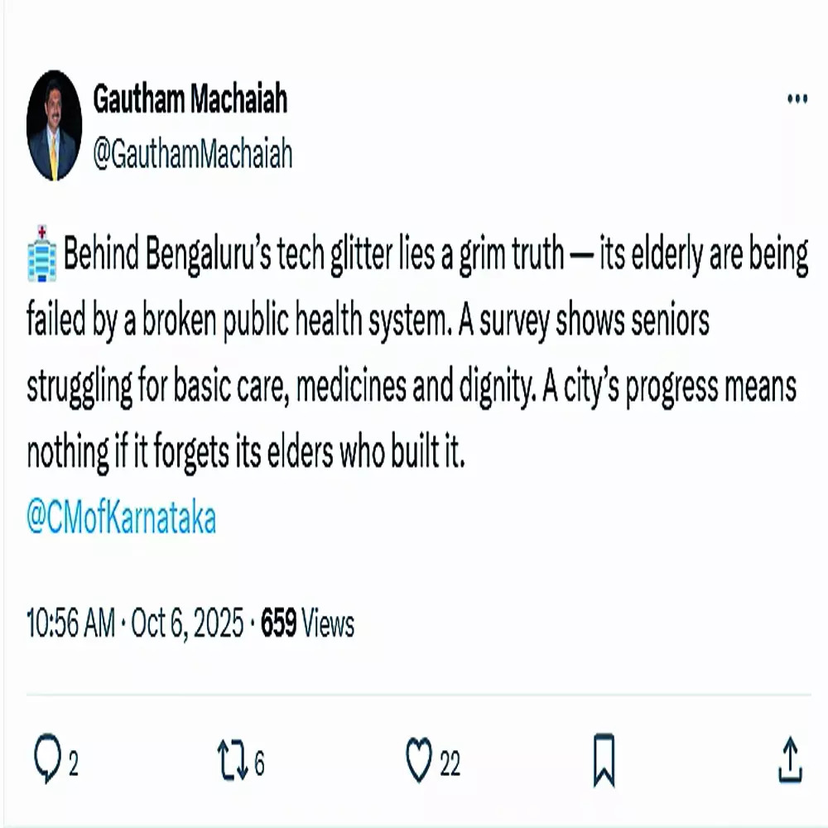
Task: Click the Oct 6, 2025 date
Action: pos(190,624)
